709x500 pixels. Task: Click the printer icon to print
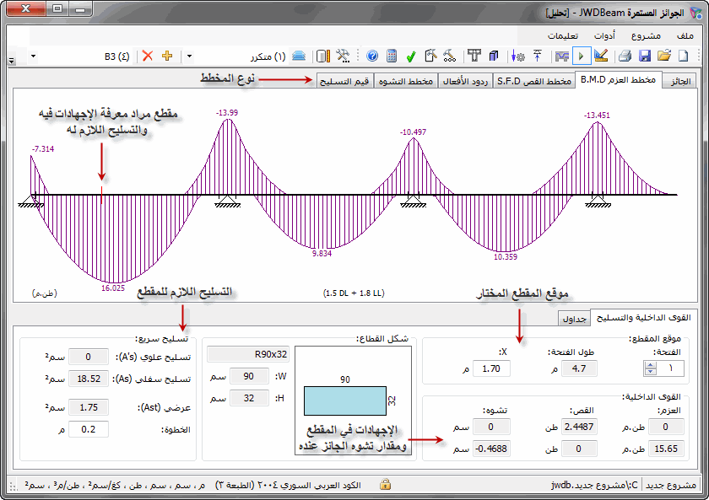coord(625,56)
